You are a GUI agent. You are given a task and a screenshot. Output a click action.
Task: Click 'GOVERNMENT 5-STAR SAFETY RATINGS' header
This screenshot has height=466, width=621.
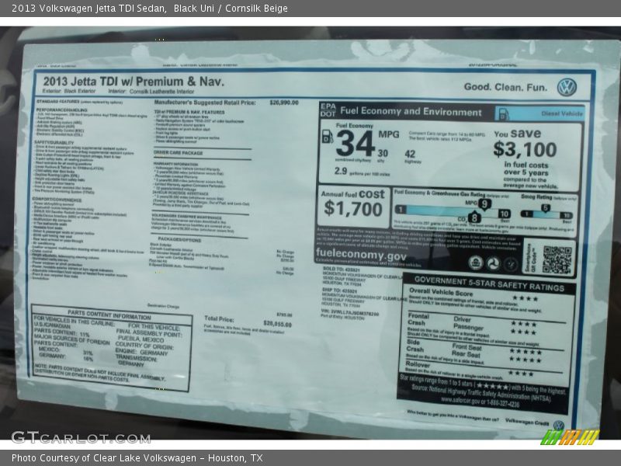pos(489,284)
